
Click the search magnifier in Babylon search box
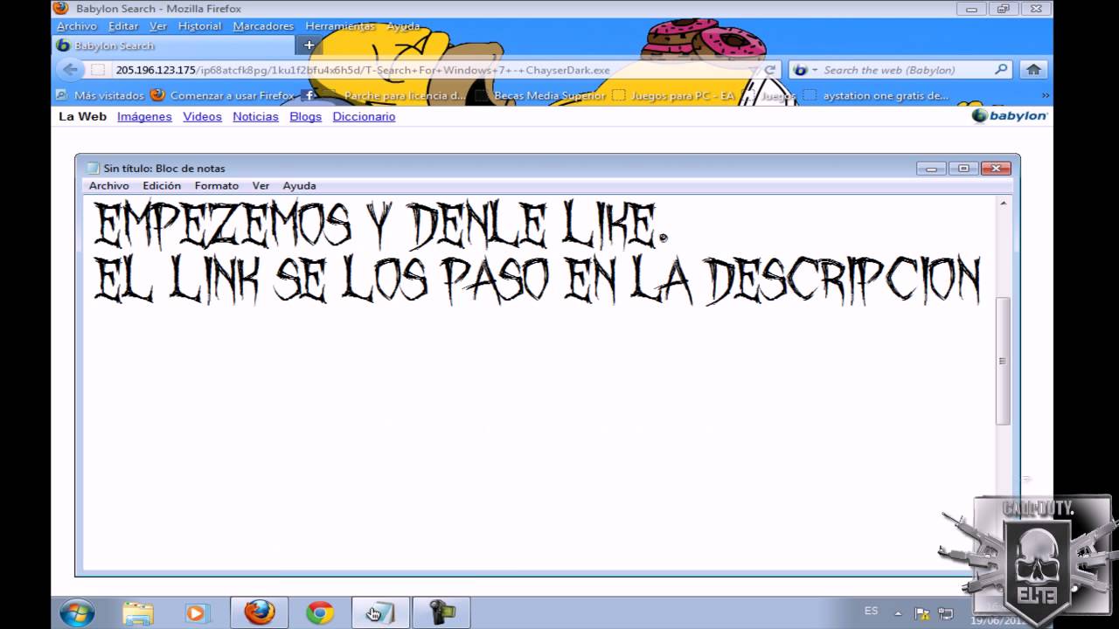(1001, 70)
